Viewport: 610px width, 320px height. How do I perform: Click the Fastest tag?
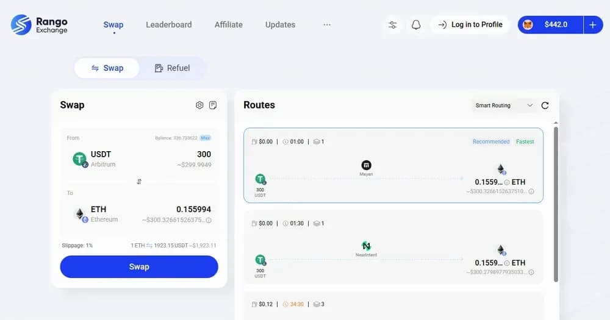[525, 141]
